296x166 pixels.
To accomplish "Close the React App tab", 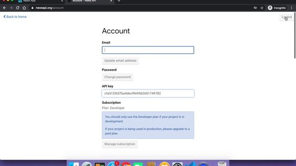I will (62, 1).
